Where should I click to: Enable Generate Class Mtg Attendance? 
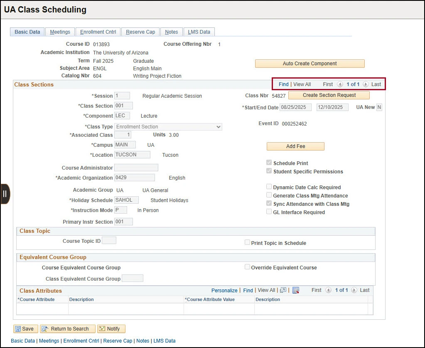tap(269, 195)
